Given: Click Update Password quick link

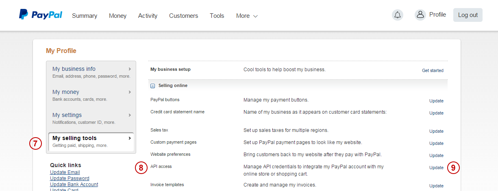Looking at the screenshot, I should click(70, 178).
